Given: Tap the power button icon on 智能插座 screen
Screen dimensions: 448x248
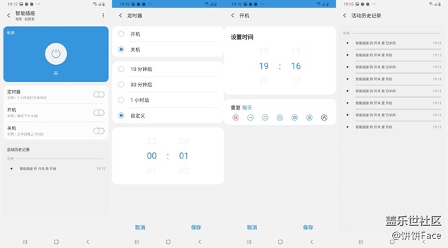Looking at the screenshot, I should point(56,54).
